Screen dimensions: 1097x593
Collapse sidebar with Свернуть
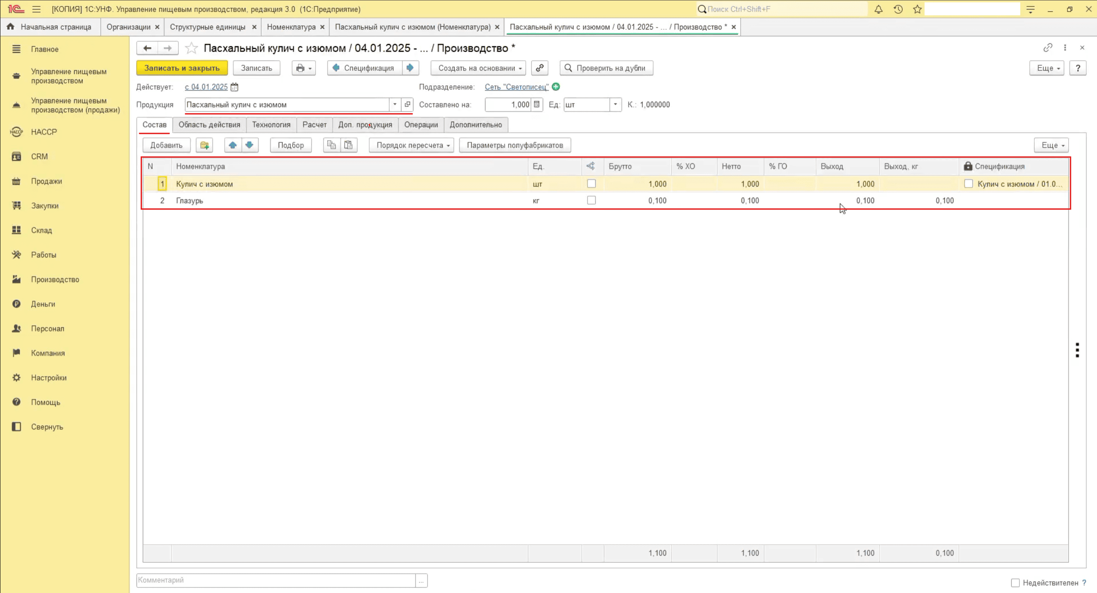click(47, 427)
